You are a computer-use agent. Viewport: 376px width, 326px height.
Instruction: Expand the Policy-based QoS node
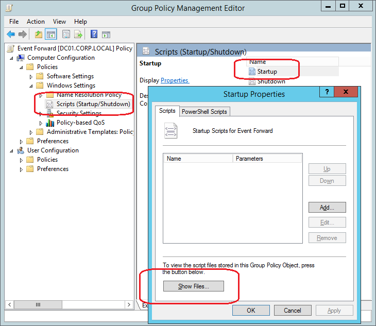[x=41, y=123]
